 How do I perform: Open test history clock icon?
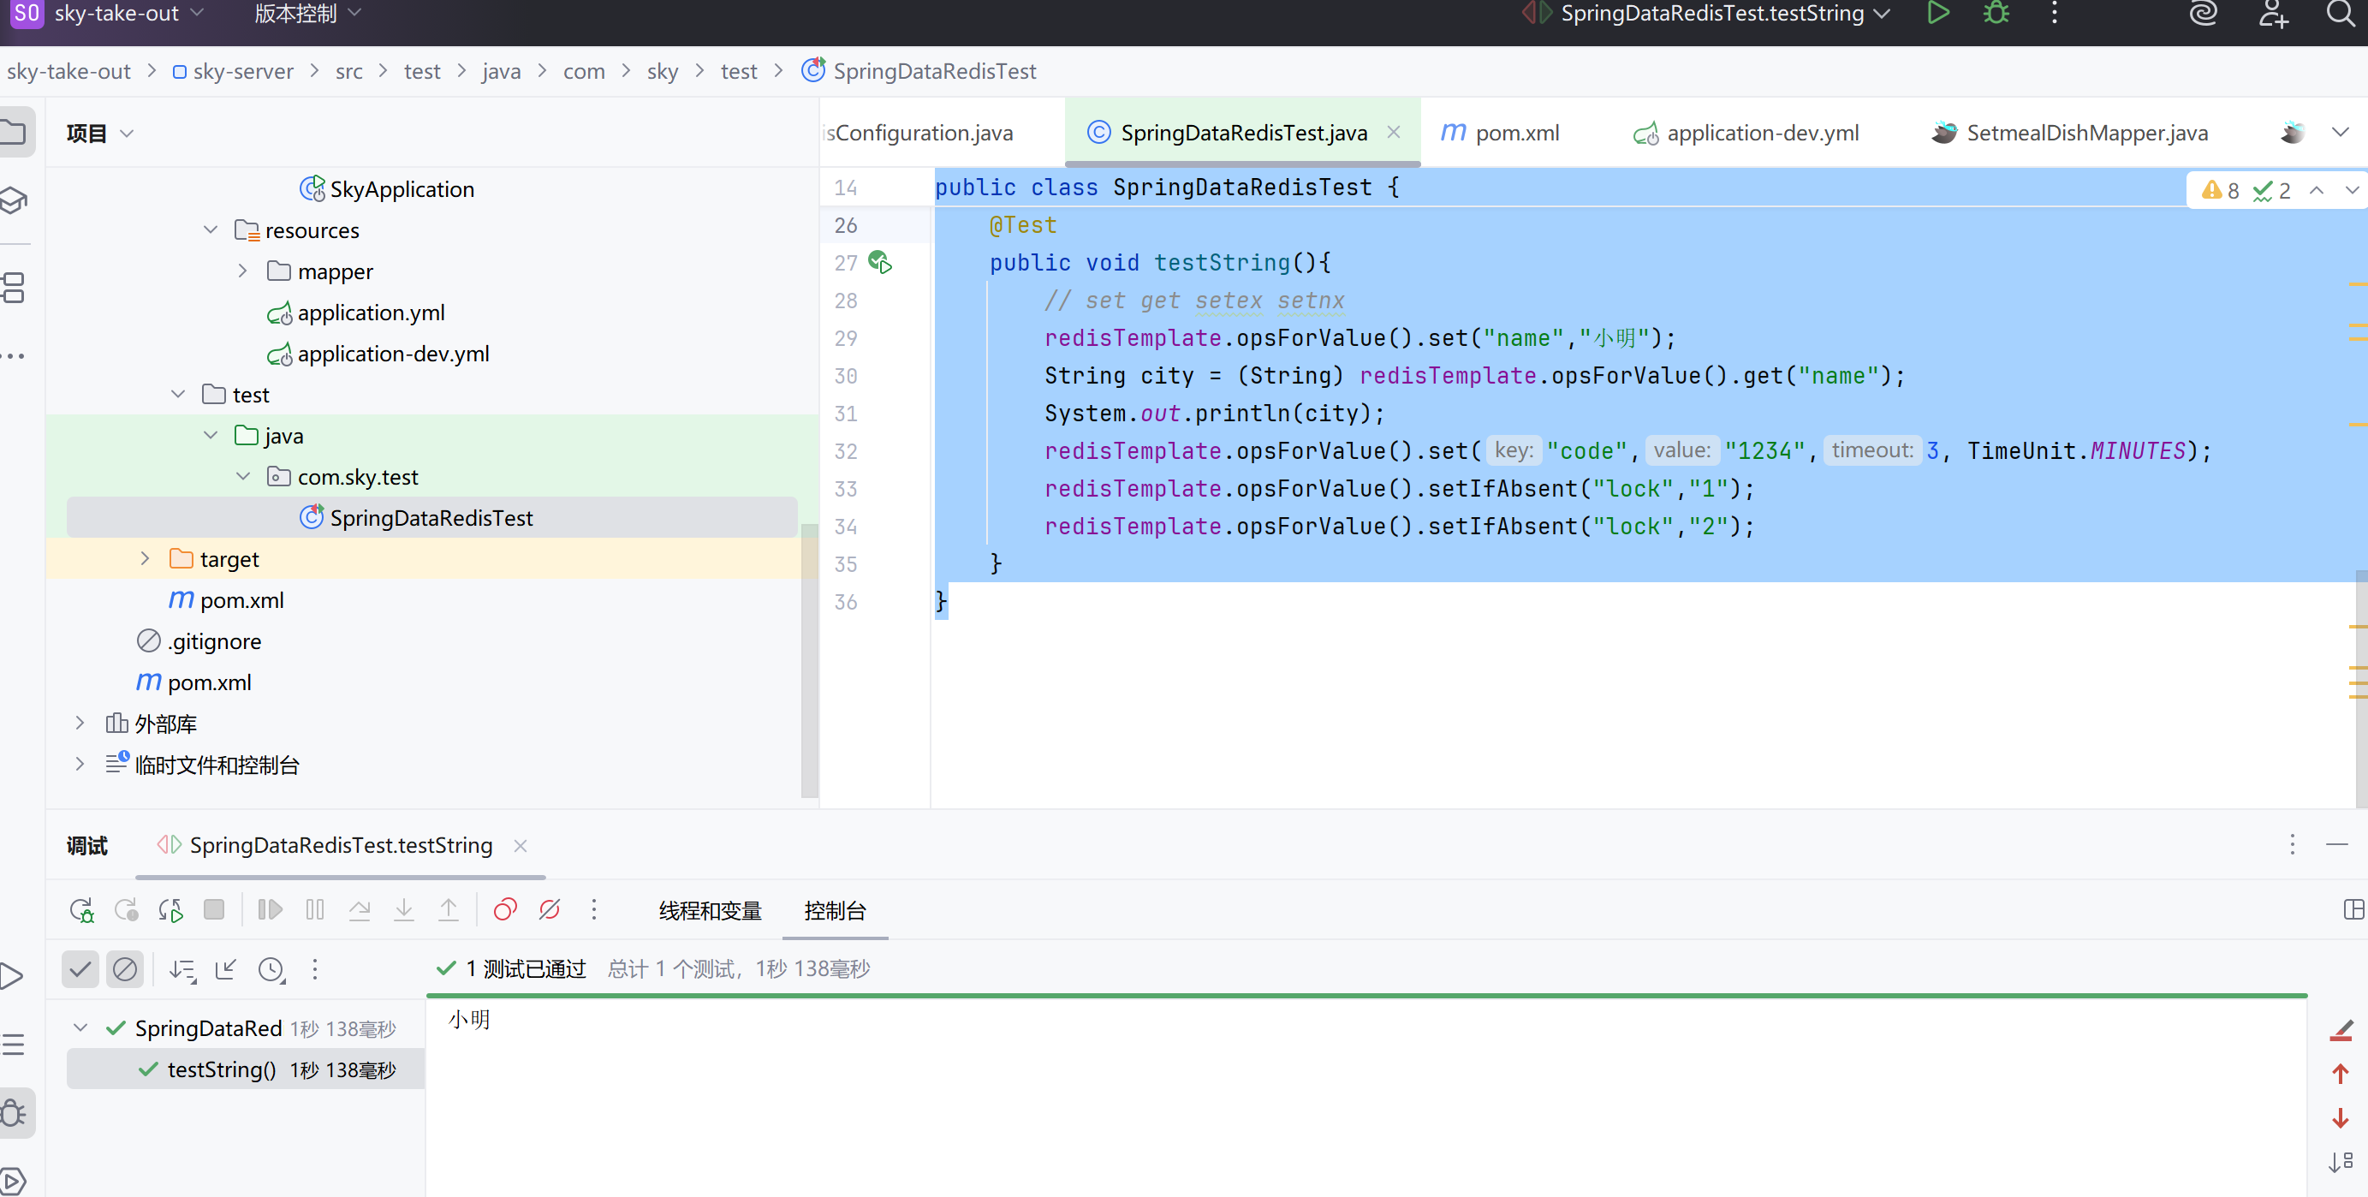click(271, 970)
